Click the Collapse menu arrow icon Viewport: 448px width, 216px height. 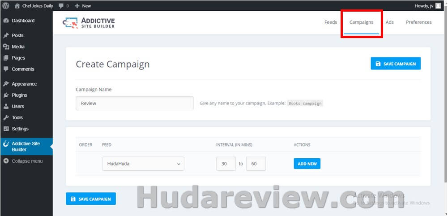(x=6, y=161)
